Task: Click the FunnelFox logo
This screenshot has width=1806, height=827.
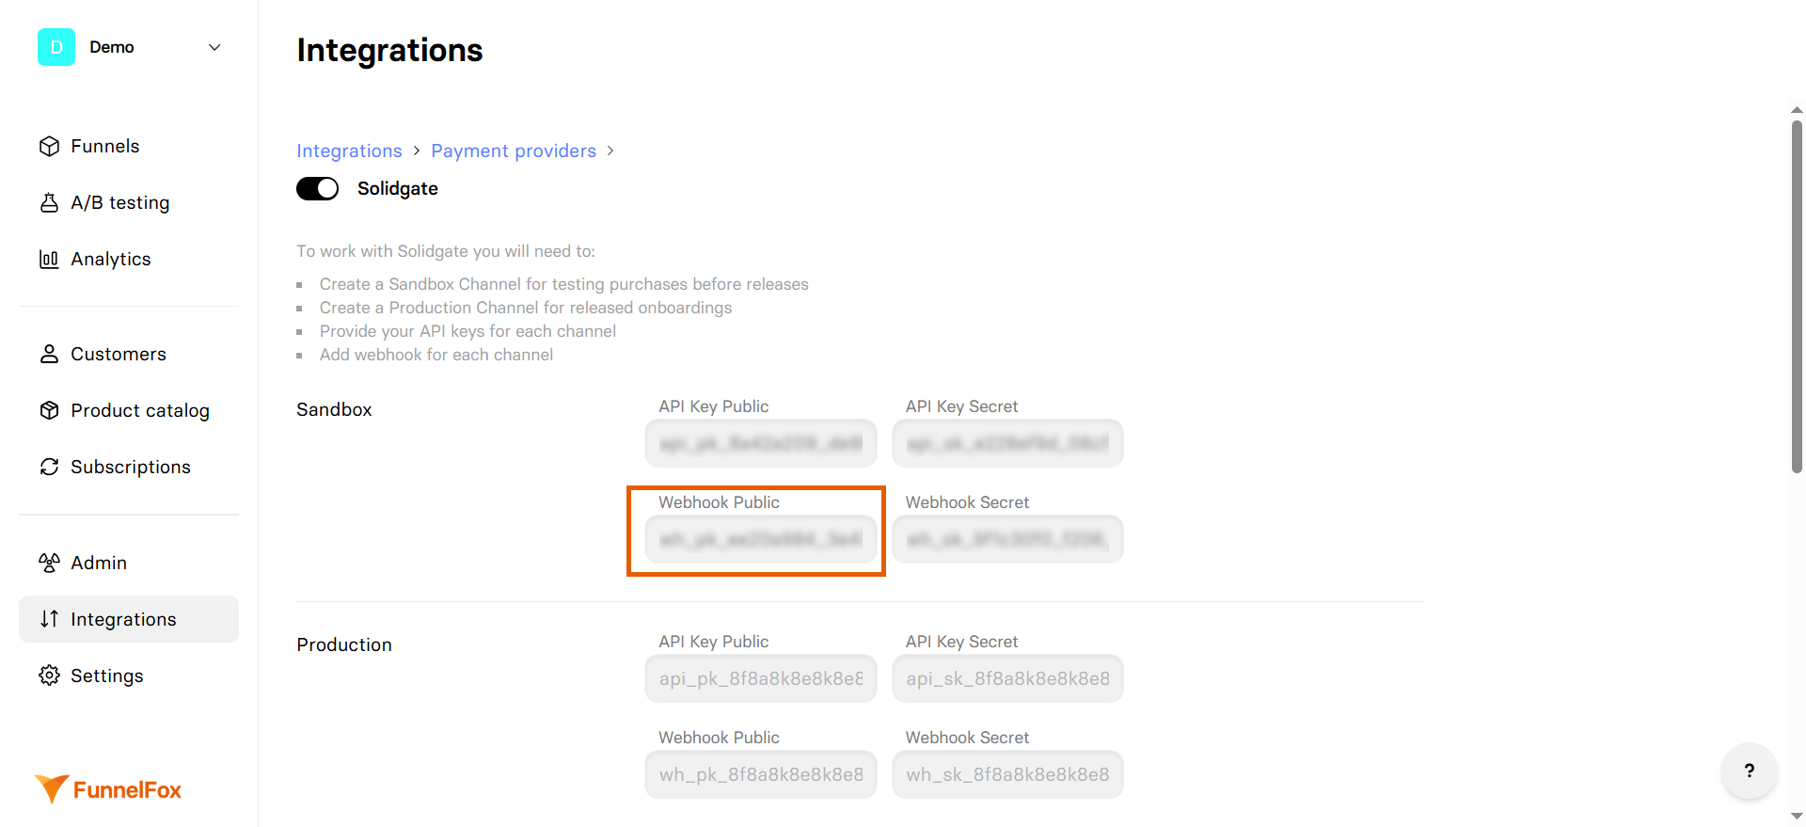Action: (x=108, y=789)
